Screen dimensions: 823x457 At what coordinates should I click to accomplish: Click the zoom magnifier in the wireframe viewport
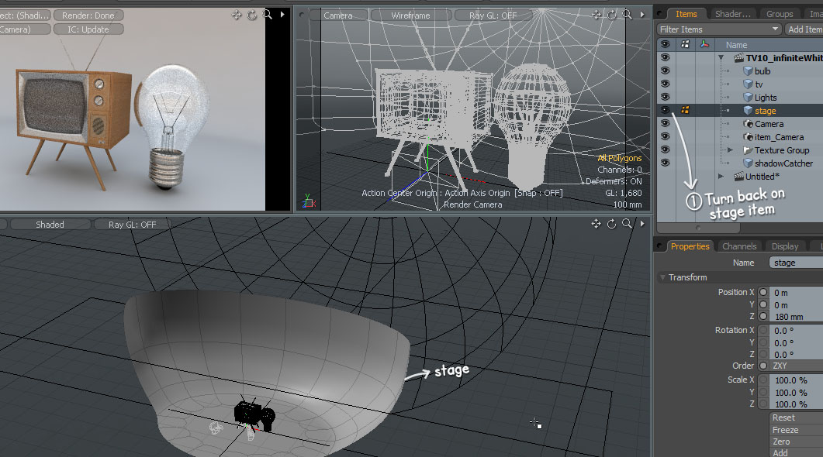pos(627,15)
